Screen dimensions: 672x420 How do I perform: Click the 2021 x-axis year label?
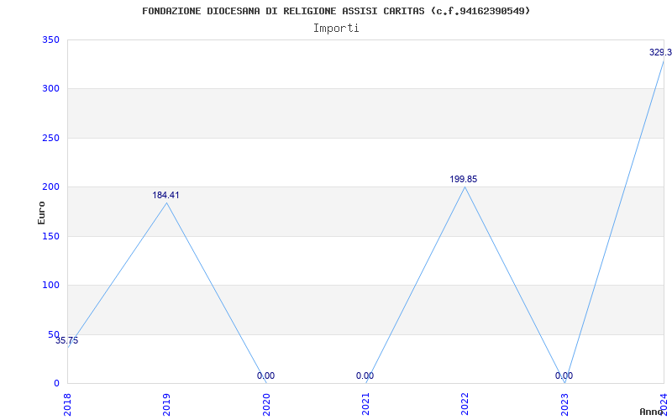pyautogui.click(x=365, y=405)
